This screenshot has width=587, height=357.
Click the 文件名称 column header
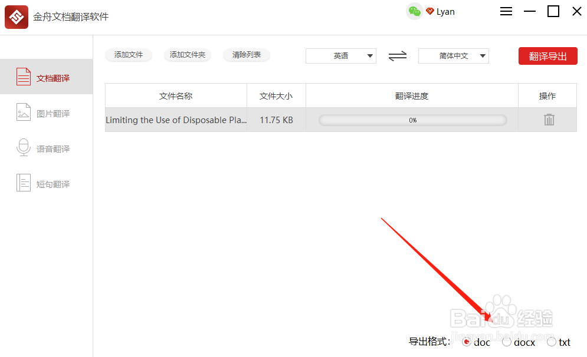click(175, 95)
